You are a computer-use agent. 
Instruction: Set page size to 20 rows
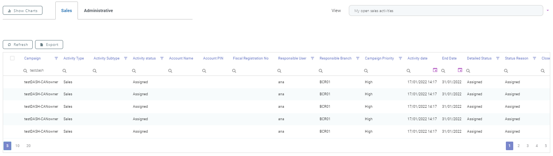coord(28,146)
